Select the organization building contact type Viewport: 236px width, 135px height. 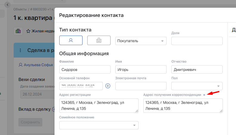(99, 40)
